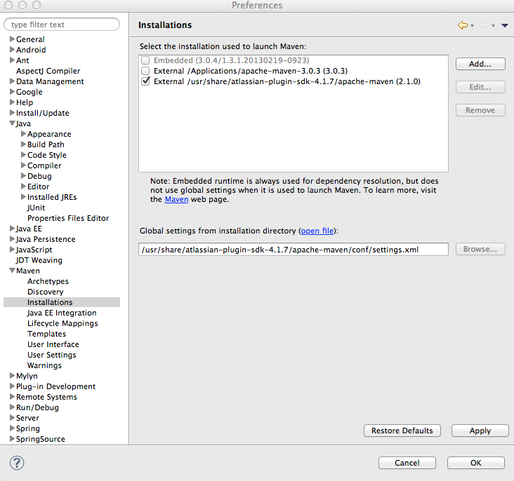Screen dimensions: 514x481
Task: Select the JavaScript category
Action: click(x=34, y=250)
